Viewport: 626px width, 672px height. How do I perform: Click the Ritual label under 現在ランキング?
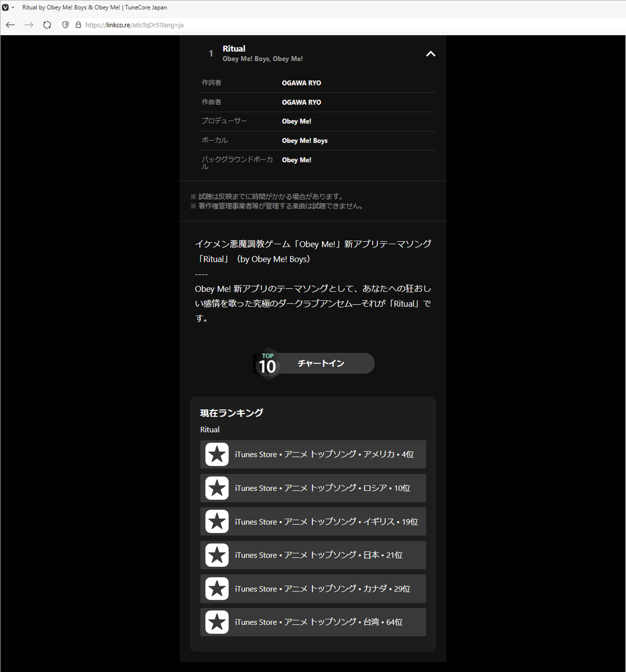point(210,430)
